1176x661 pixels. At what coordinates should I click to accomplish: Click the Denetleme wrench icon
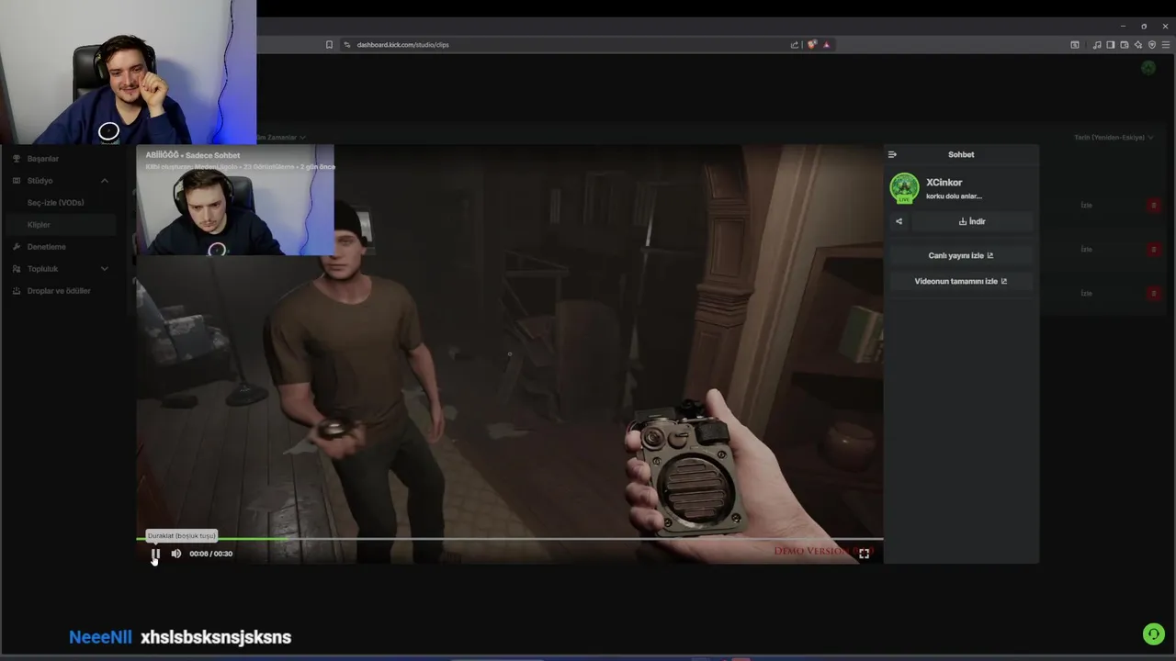click(x=17, y=247)
